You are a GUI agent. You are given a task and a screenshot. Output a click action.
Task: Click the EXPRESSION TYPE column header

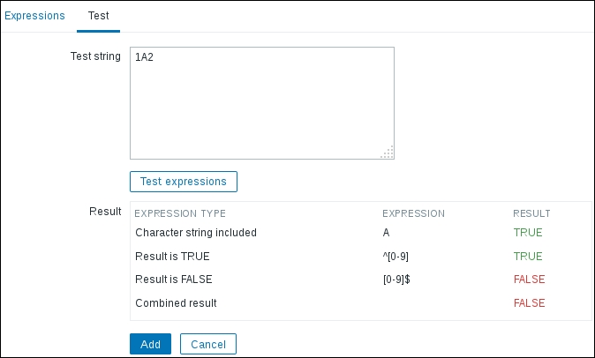[180, 213]
